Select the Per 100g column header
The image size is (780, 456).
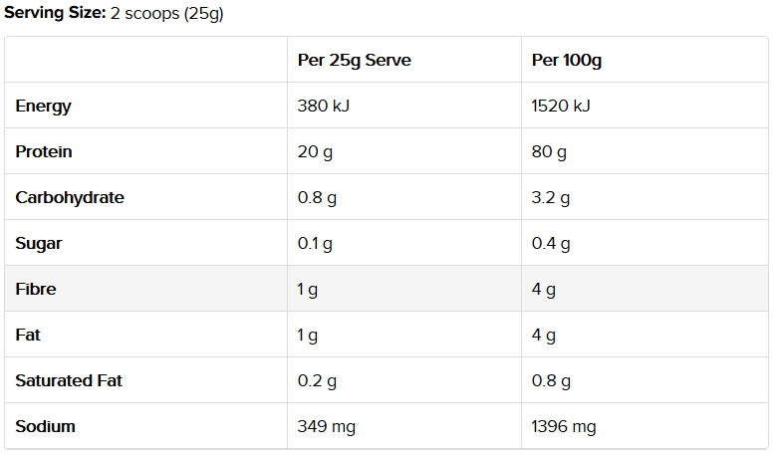click(x=567, y=60)
